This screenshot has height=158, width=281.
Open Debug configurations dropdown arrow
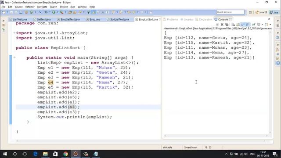[50, 12]
